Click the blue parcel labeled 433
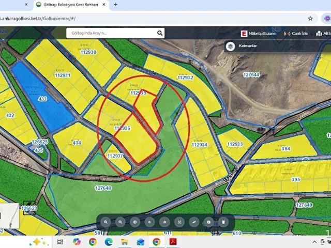The height and width of the screenshot is (248, 331). pyautogui.click(x=42, y=99)
